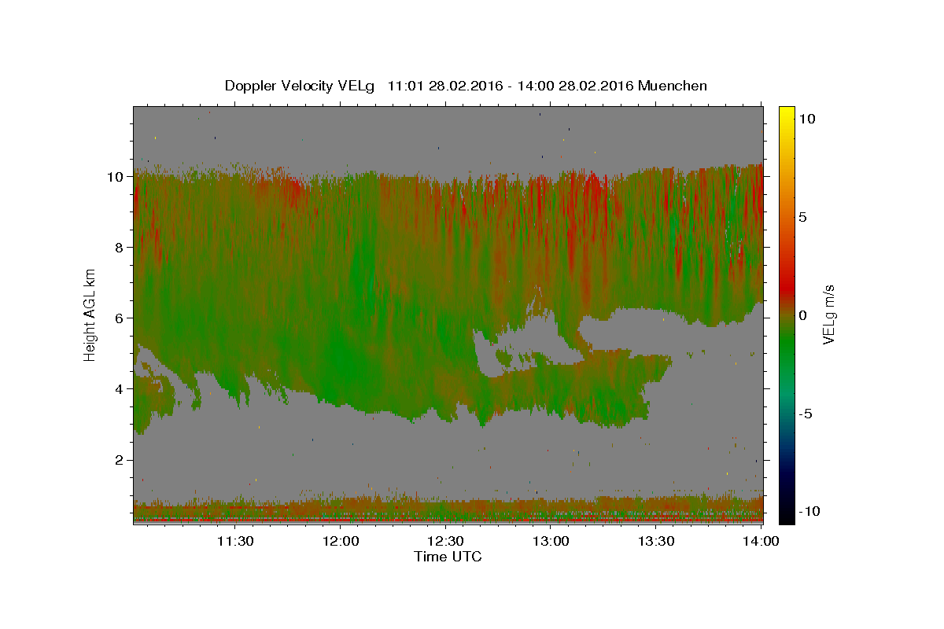Click the 12:30 time axis label

(445, 541)
